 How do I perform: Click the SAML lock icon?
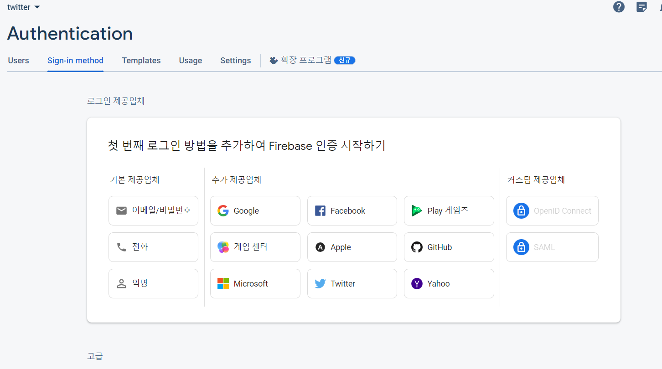521,247
